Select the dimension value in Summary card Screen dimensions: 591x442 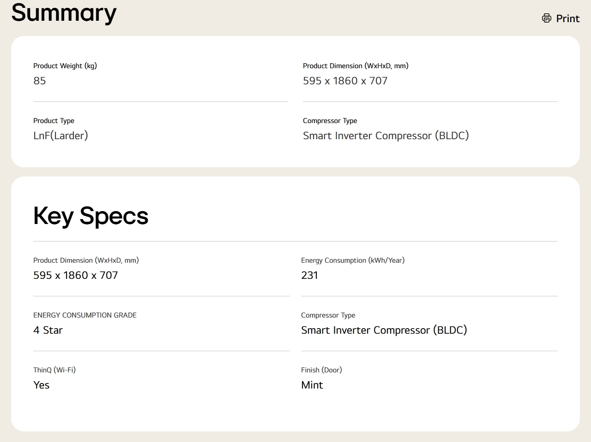(345, 81)
